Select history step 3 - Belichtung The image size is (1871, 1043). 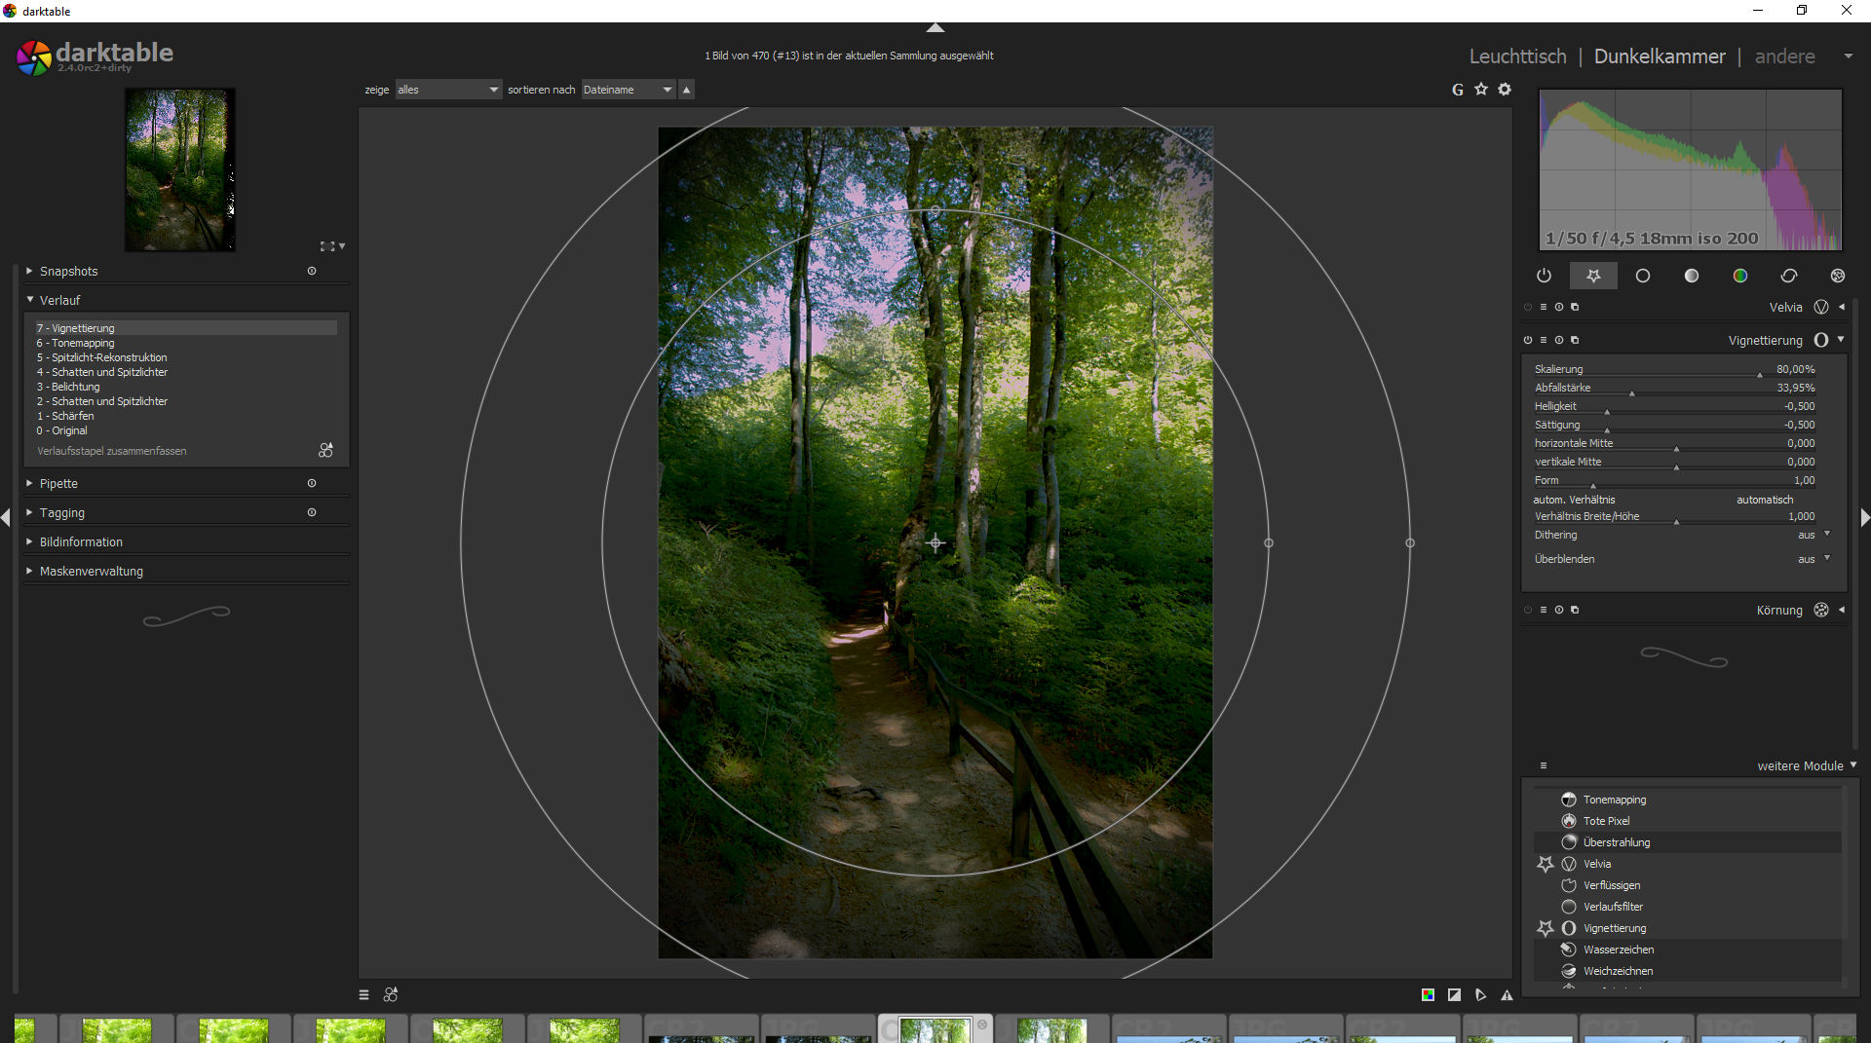coord(186,387)
